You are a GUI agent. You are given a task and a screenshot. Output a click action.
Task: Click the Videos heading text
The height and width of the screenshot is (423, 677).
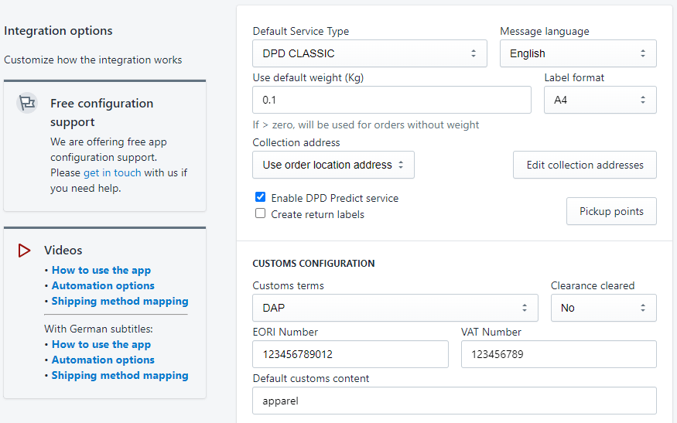[x=63, y=251]
